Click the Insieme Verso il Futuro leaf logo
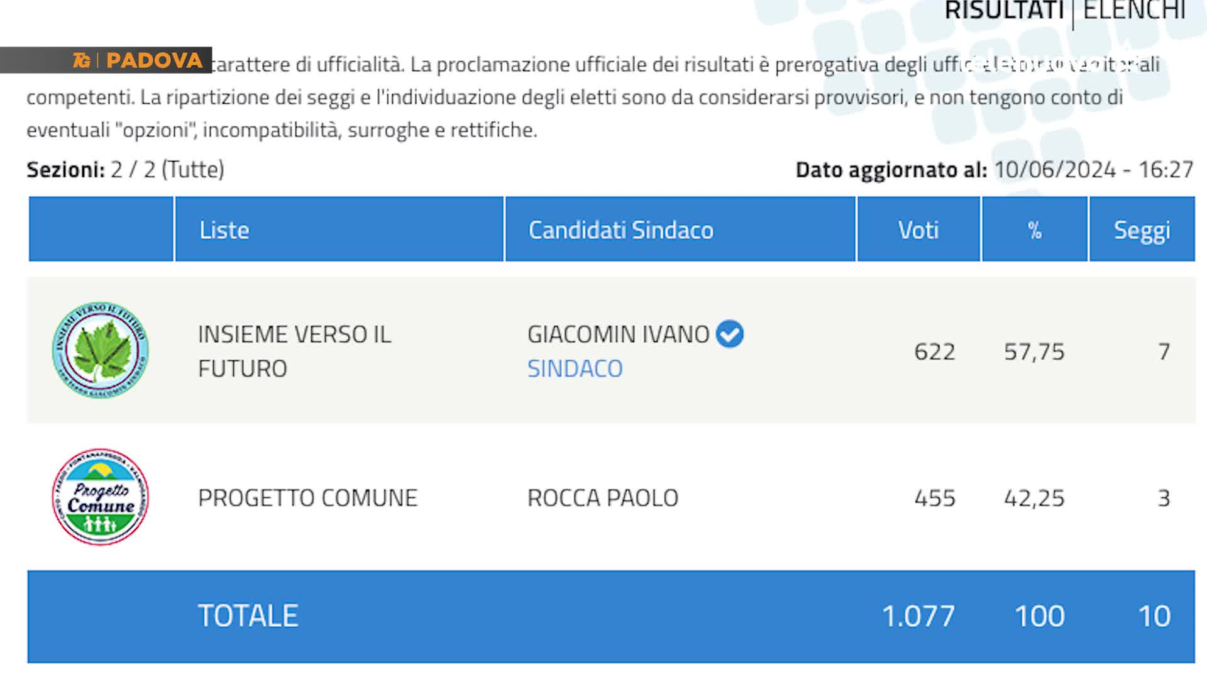This screenshot has width=1207, height=679. coord(101,350)
